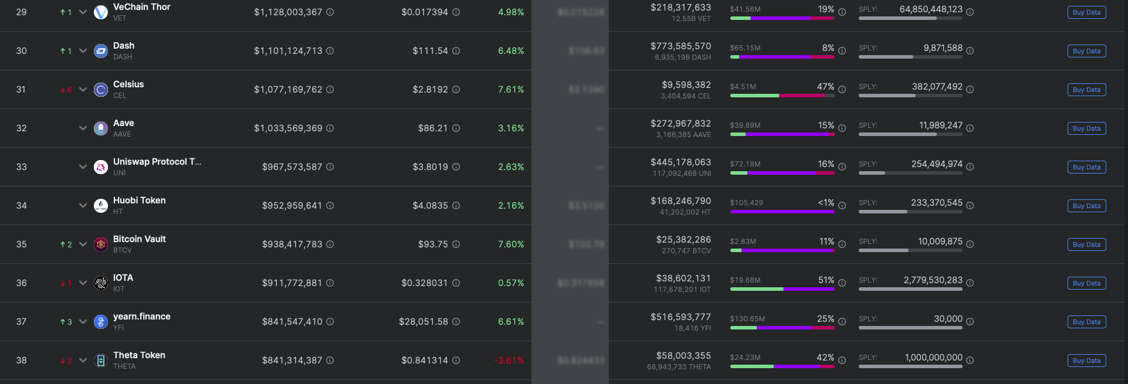Click the Huobi Token logo
Image resolution: width=1128 pixels, height=384 pixels.
pyautogui.click(x=101, y=206)
